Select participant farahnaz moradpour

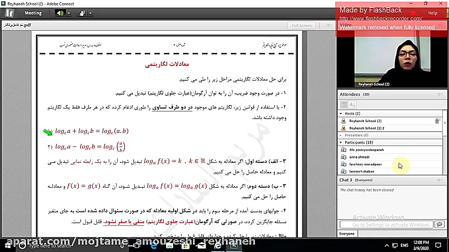[x=390, y=164]
